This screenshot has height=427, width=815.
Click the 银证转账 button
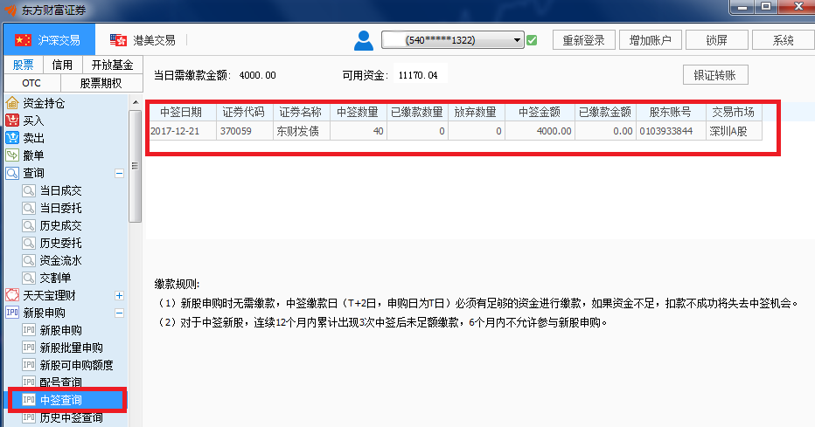click(x=715, y=75)
